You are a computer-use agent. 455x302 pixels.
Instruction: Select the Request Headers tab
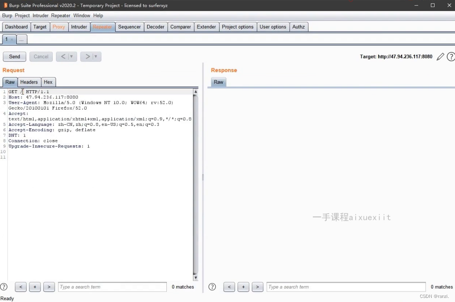tap(29, 82)
